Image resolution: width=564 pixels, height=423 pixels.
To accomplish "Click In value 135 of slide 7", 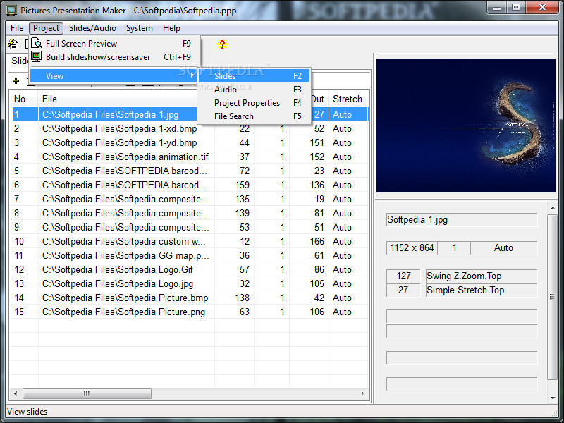I will pos(242,199).
